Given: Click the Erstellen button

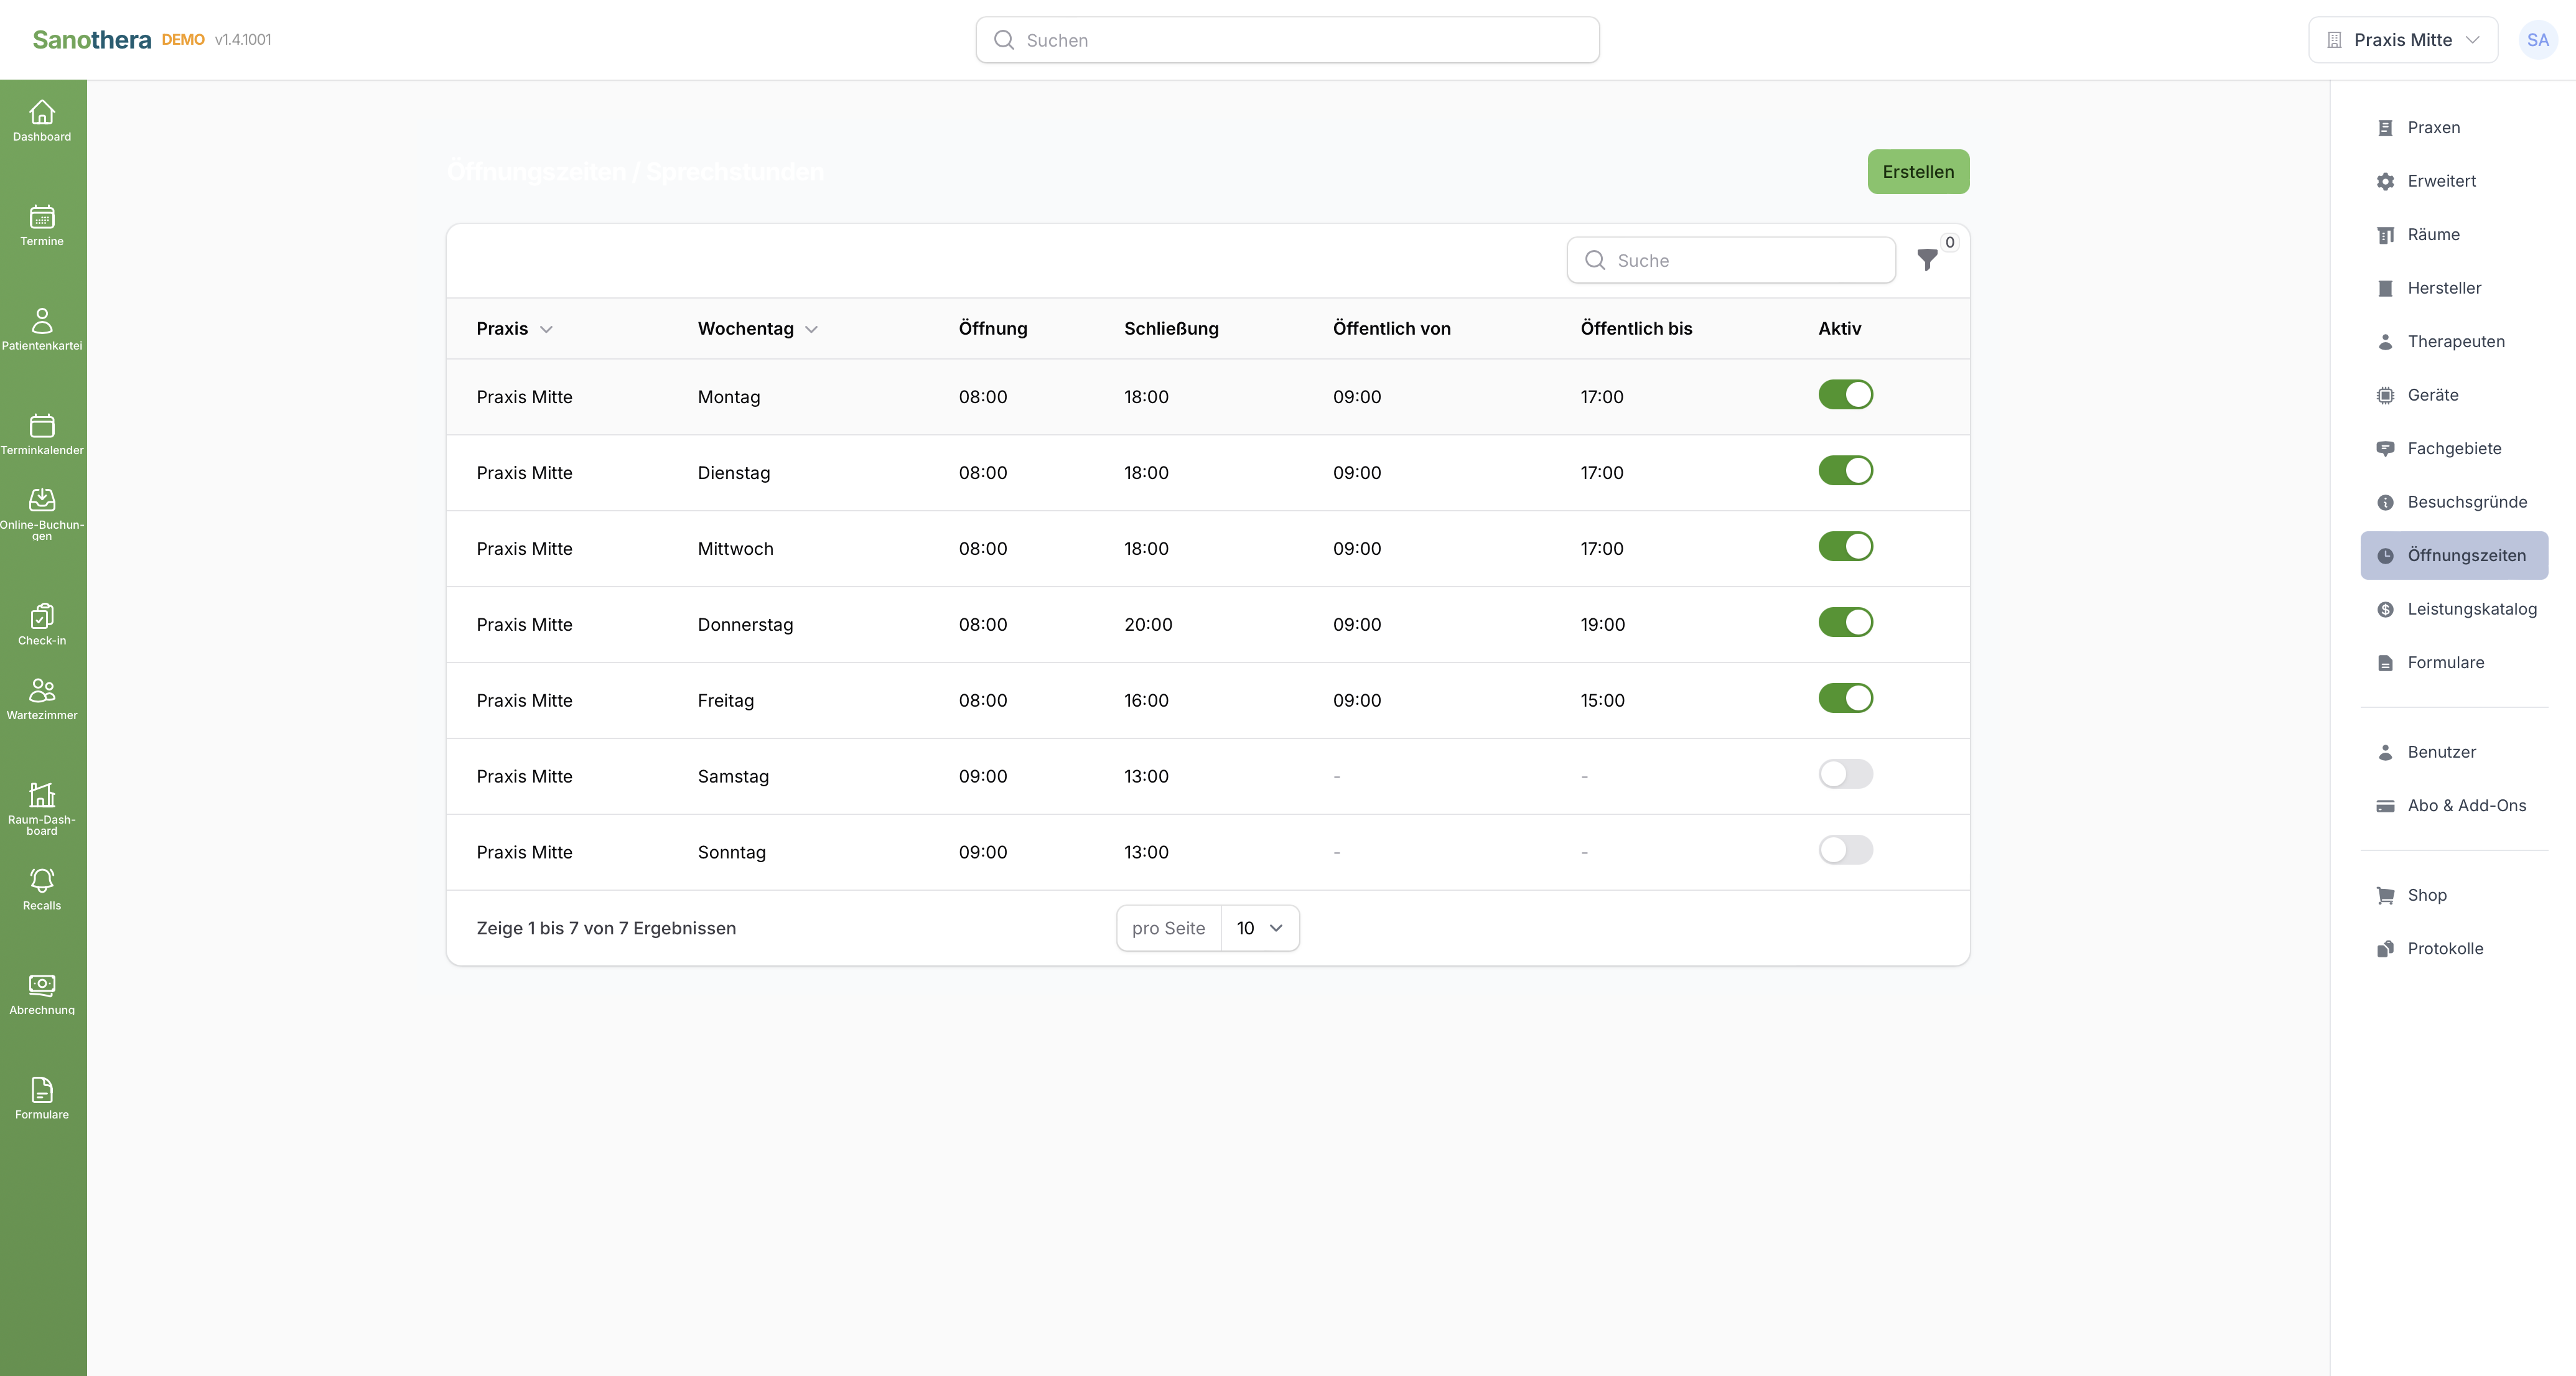Looking at the screenshot, I should tap(1918, 172).
